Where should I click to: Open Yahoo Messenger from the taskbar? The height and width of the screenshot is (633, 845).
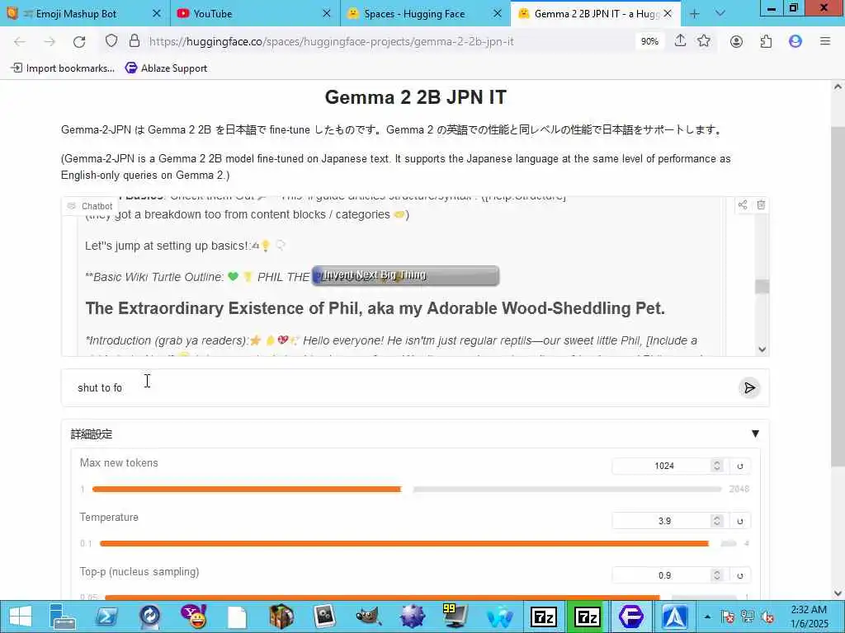(193, 617)
